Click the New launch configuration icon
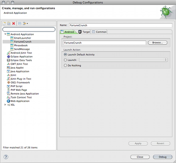 pyautogui.click(x=4, y=23)
